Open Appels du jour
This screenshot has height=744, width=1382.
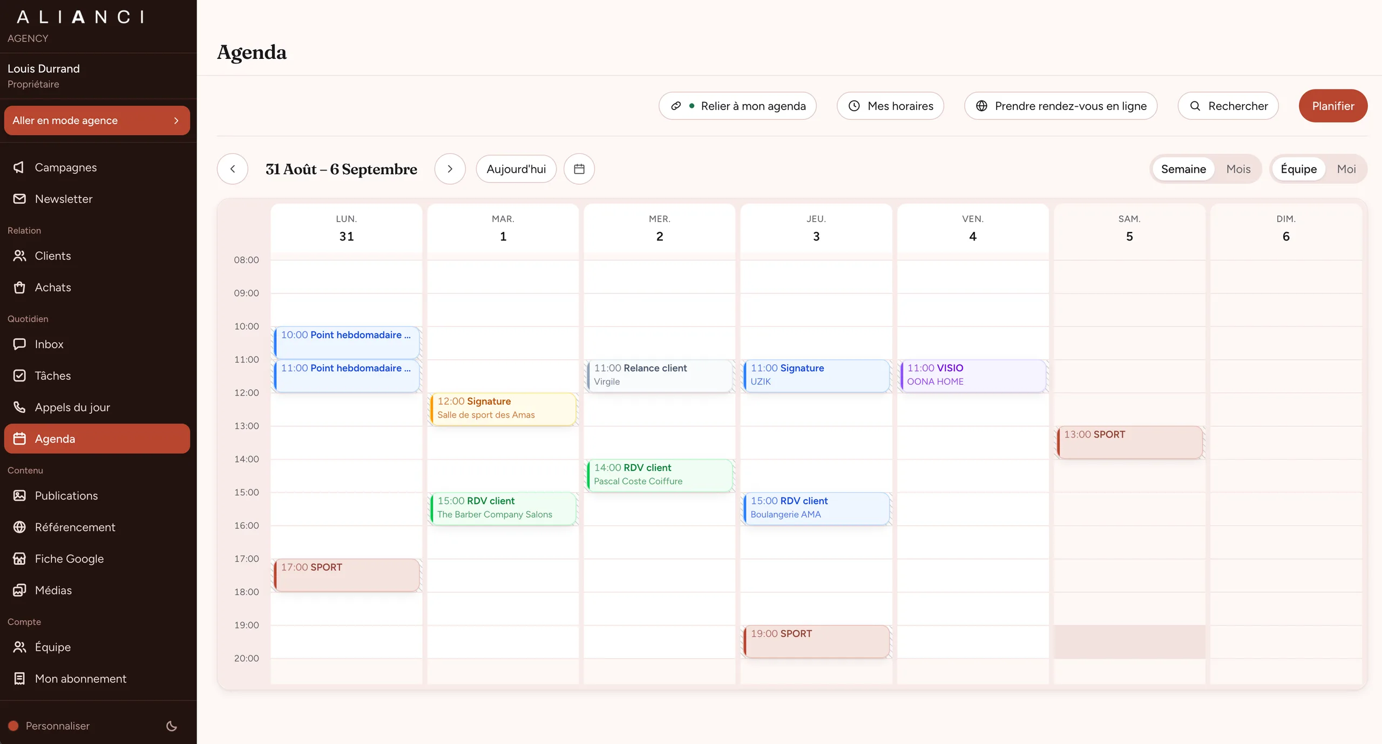tap(97, 407)
